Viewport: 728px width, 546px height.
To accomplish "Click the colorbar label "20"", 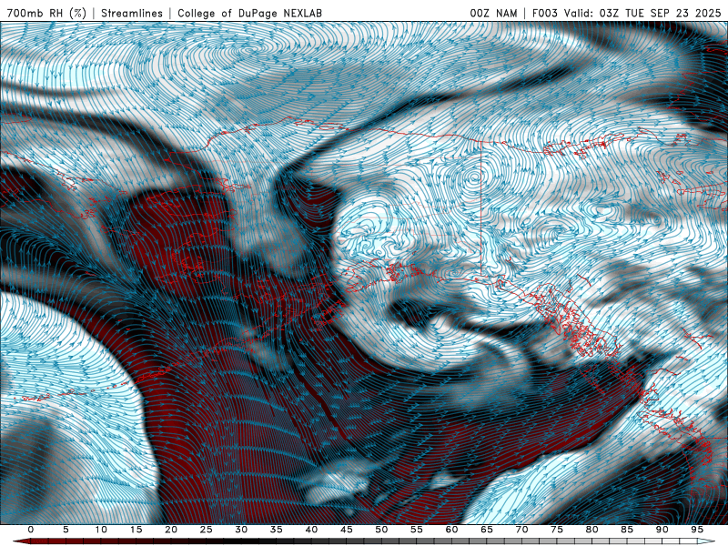I will point(171,530).
